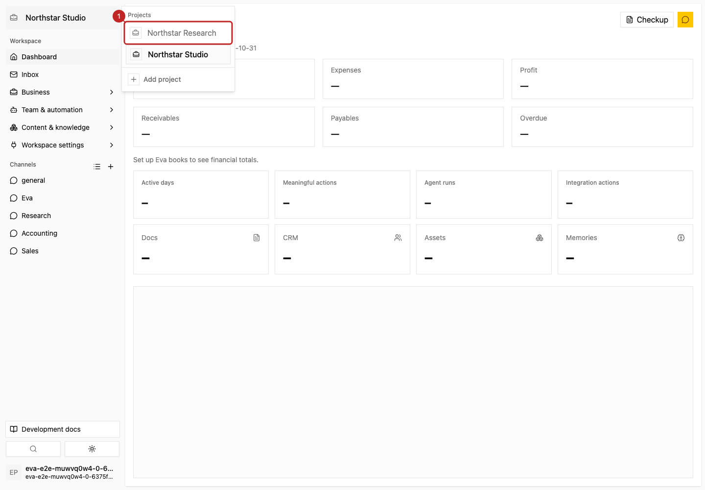This screenshot has width=705, height=490.
Task: Select Northstar Studio in the Projects list
Action: coord(178,54)
